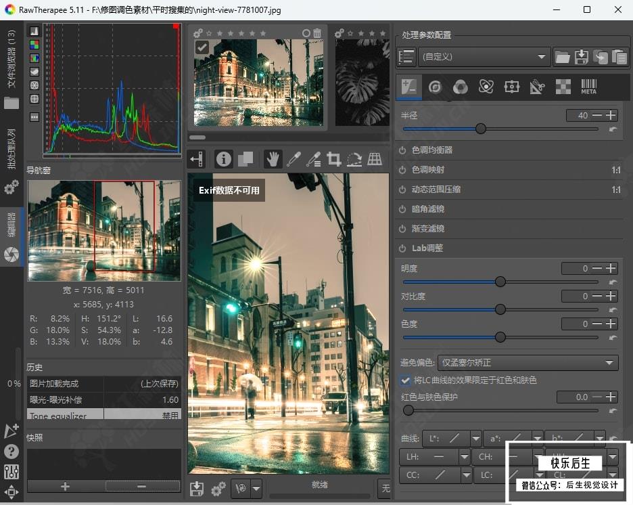
Task: Toggle before/after view icon
Action: tap(245, 159)
